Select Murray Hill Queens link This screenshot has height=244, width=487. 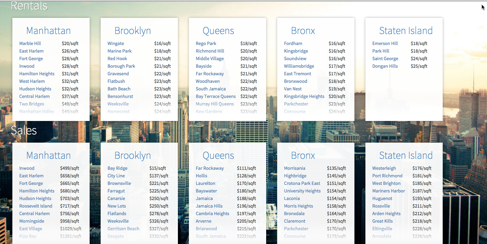(215, 104)
